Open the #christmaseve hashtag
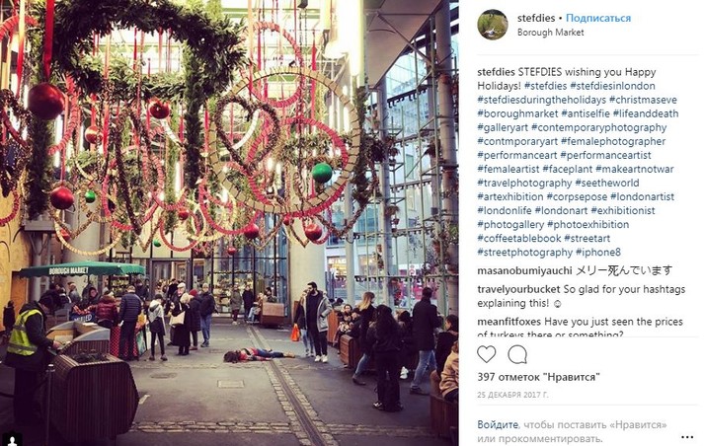This screenshot has height=446, width=704. tap(643, 100)
